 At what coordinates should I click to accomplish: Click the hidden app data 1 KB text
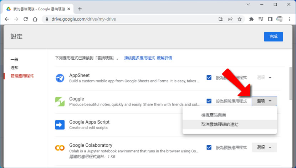pyautogui.click(x=92, y=157)
